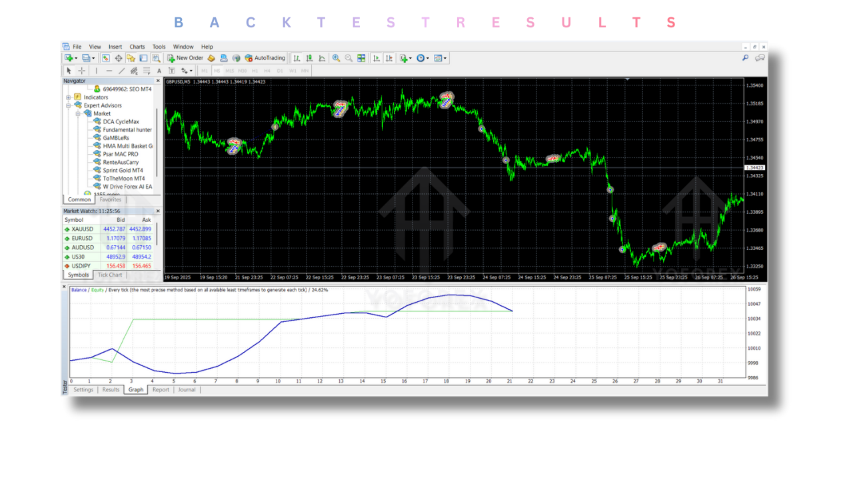Collapse the Market node under Expert Advisors
Viewport: 853px width, 480px height.
tap(77, 113)
